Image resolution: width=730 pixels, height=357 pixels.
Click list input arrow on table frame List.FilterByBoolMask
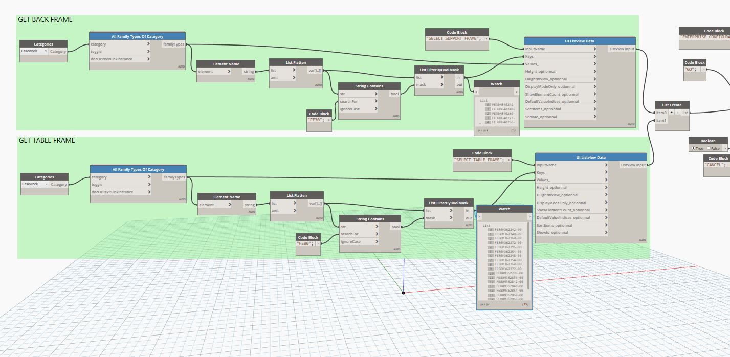(x=452, y=210)
